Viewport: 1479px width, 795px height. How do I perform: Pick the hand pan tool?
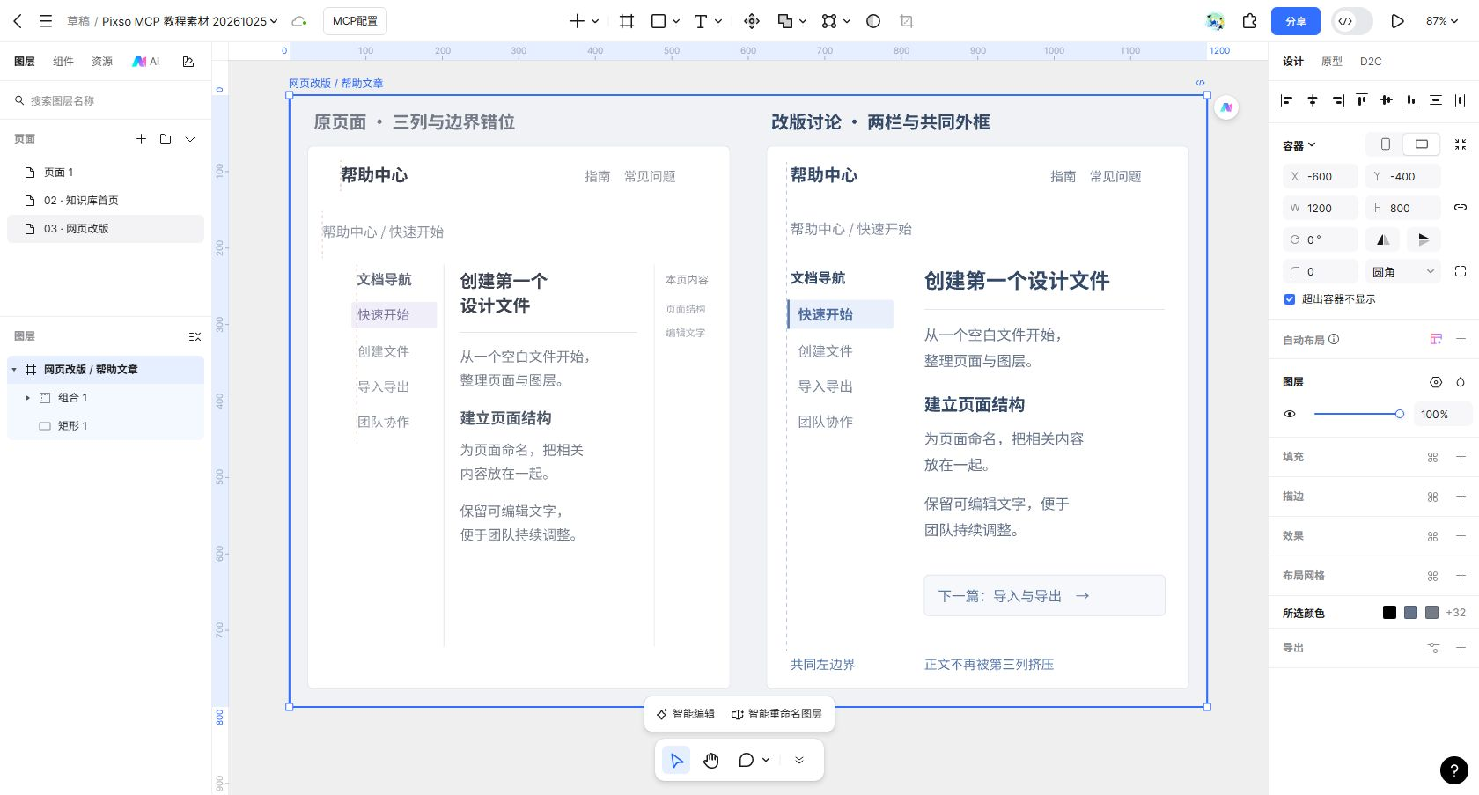coord(711,760)
